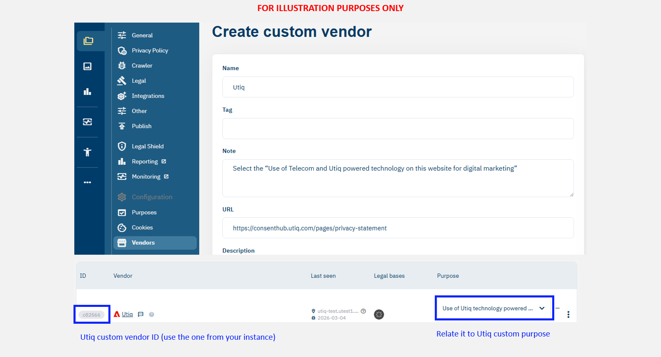
Task: Select Integrations in the sidebar
Action: 148,96
